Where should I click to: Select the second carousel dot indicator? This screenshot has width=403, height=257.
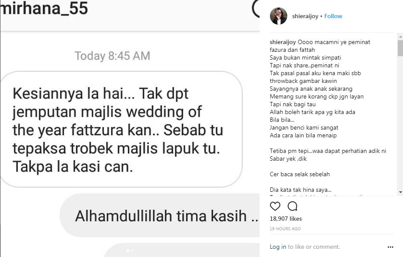click(x=132, y=251)
